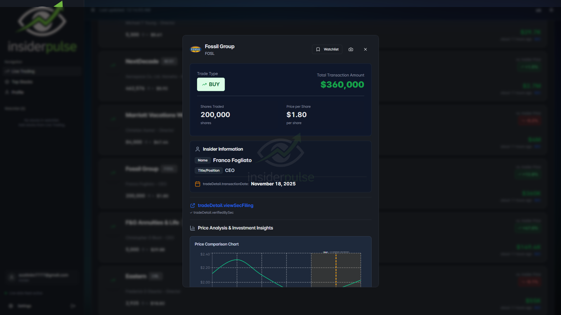The height and width of the screenshot is (315, 561).
Task: Open Top Stocks from the navigation menu
Action: pos(22,82)
